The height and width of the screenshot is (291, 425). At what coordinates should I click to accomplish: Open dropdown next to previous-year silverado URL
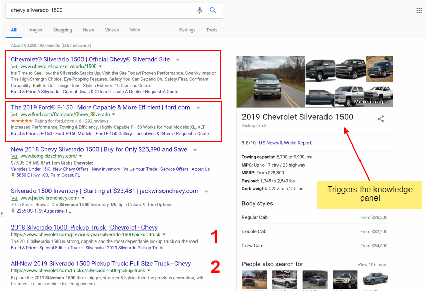(x=164, y=234)
